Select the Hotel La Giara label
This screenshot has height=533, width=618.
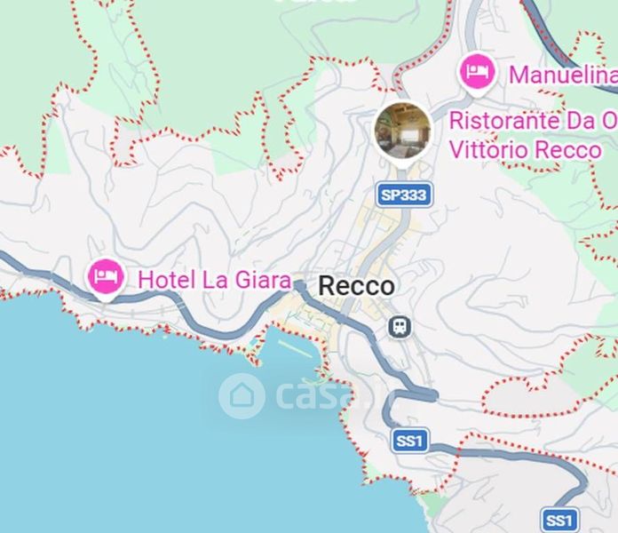coord(215,280)
